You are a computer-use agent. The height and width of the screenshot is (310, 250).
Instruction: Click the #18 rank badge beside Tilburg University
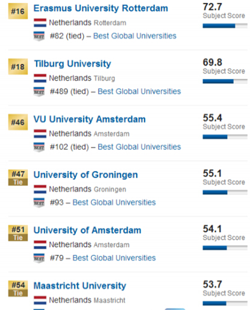pyautogui.click(x=18, y=67)
